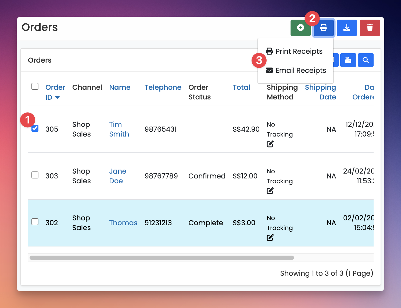Click telephone 91231213 cell
This screenshot has width=401, height=308.
tap(158, 223)
